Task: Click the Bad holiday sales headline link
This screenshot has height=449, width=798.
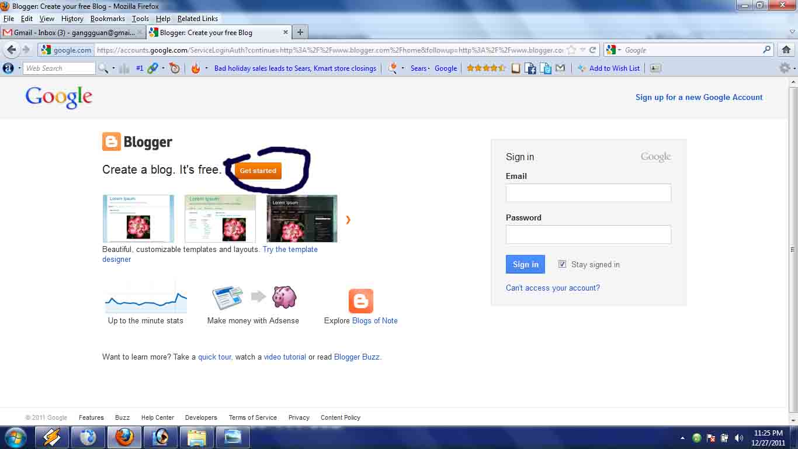Action: 295,68
